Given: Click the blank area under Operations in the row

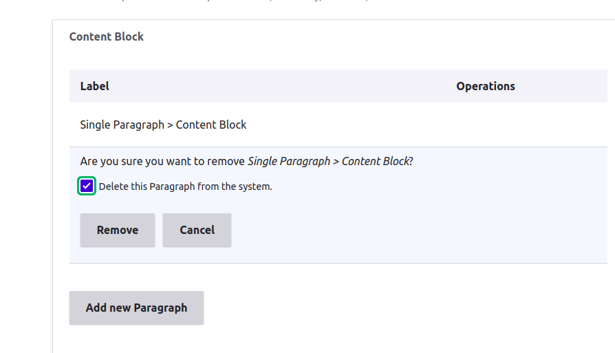Looking at the screenshot, I should (486, 125).
